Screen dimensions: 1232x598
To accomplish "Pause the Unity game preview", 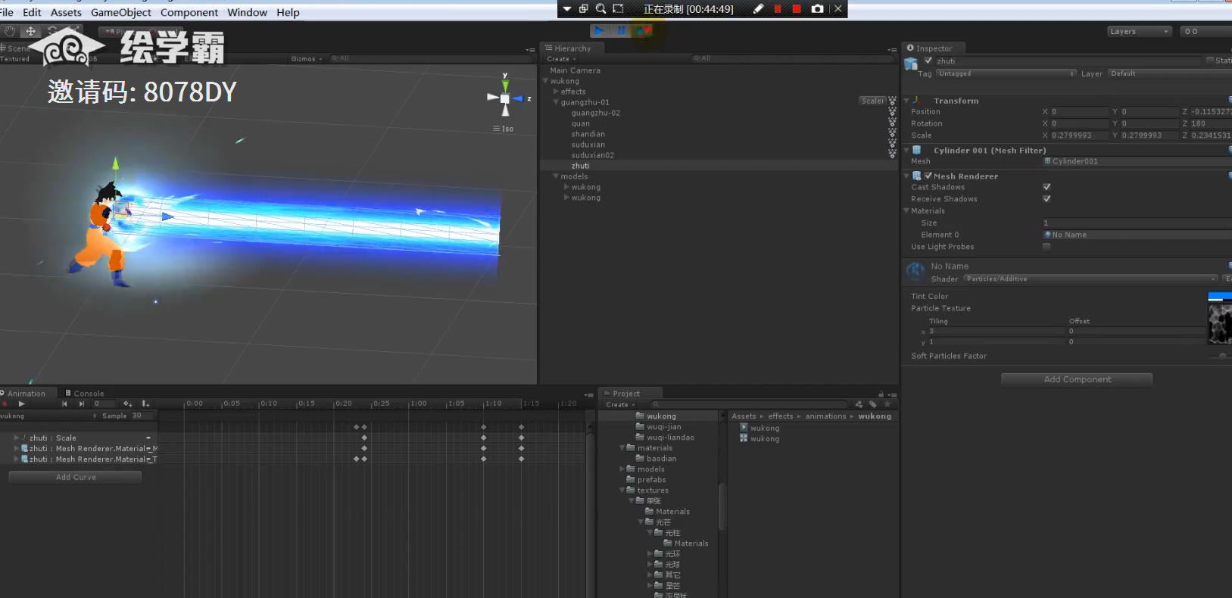I will point(622,31).
